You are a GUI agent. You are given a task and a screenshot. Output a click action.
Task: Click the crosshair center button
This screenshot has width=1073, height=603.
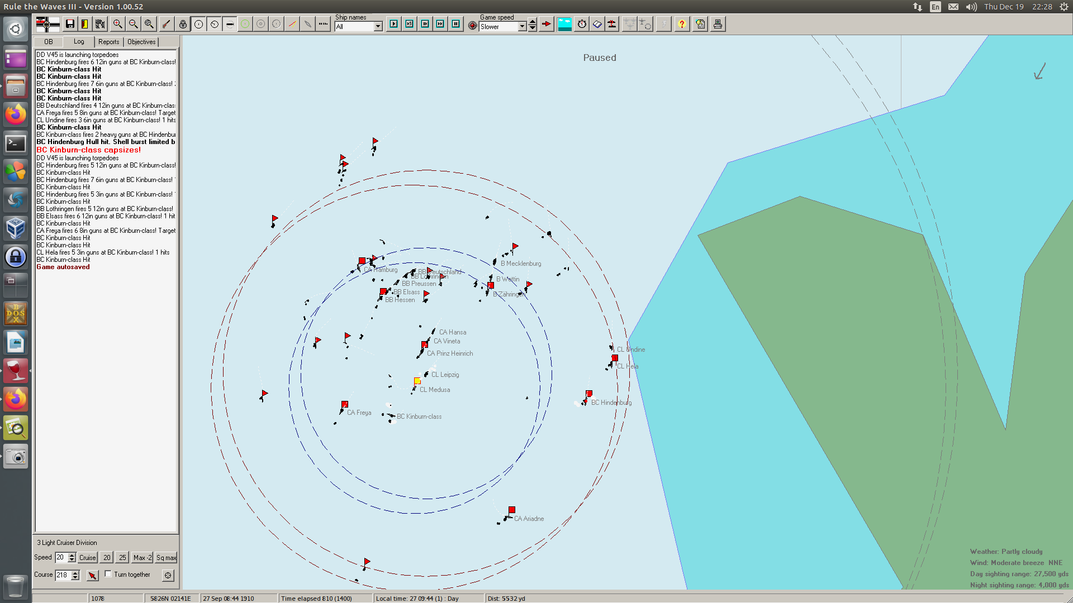click(x=168, y=575)
